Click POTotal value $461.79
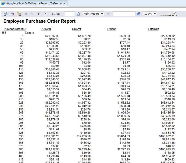This screenshot has height=163, width=186. coord(54,99)
